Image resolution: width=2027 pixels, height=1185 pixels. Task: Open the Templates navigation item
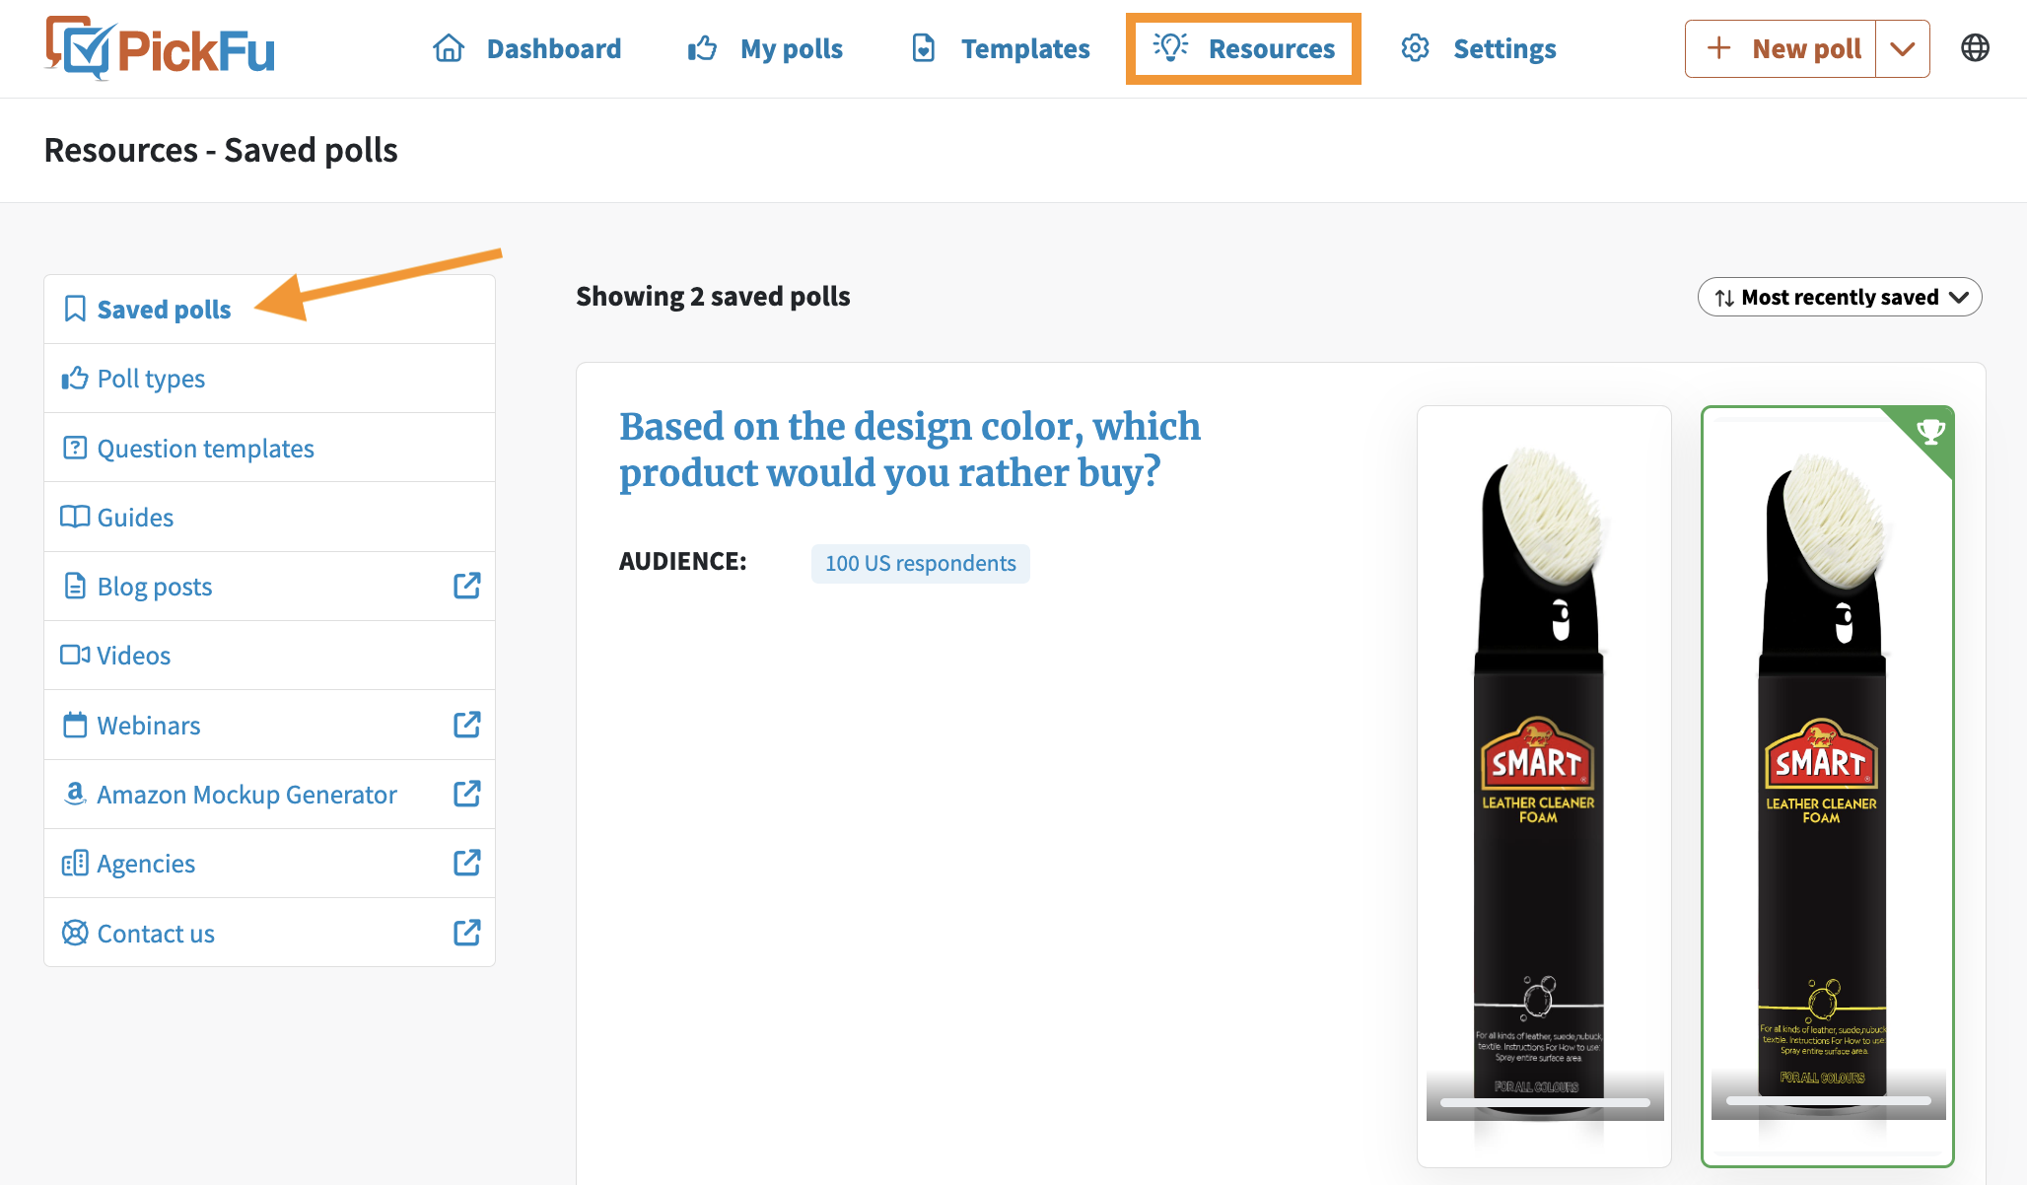coord(1001,48)
